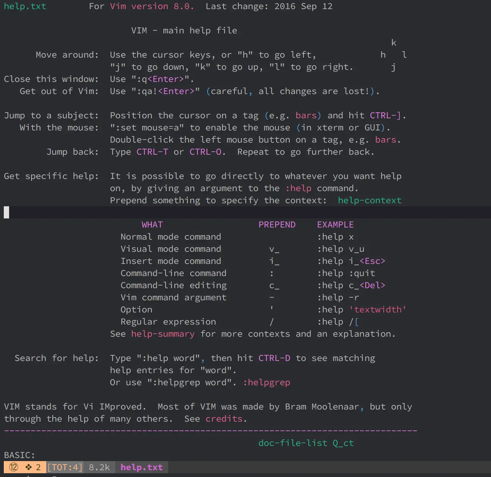Follow the help-summary link
Viewport: 491px width, 477px height.
click(x=163, y=334)
